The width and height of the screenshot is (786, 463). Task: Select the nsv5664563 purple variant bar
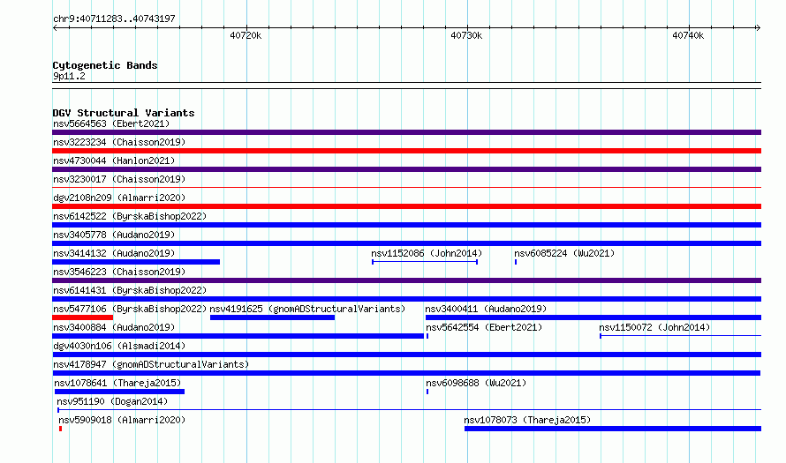406,132
